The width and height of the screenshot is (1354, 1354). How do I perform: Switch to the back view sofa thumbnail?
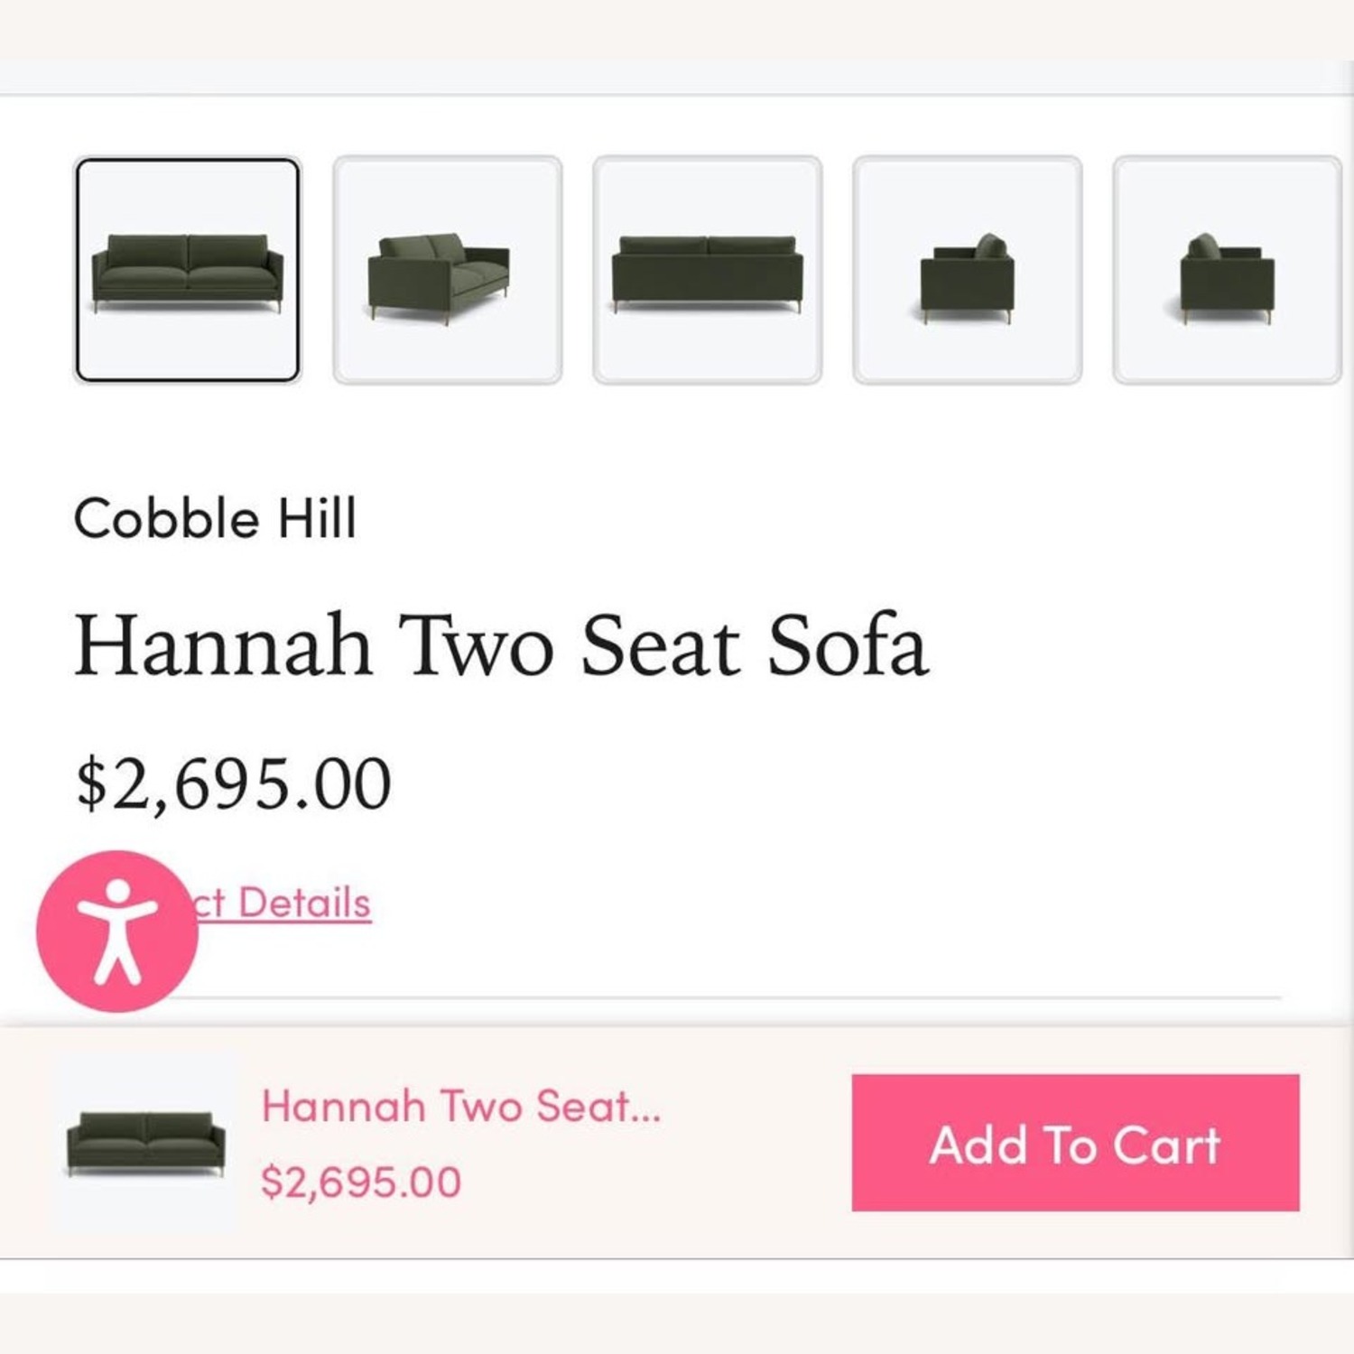(x=708, y=270)
